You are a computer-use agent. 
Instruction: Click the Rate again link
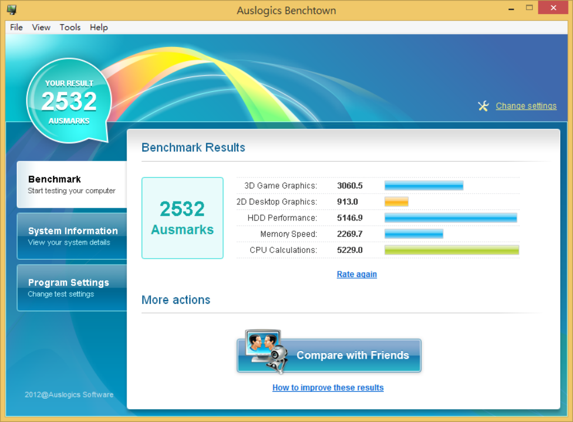(x=356, y=274)
